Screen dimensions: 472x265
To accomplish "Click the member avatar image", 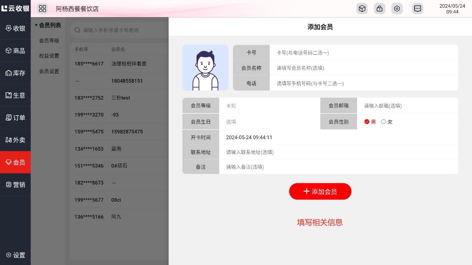I will [x=205, y=68].
